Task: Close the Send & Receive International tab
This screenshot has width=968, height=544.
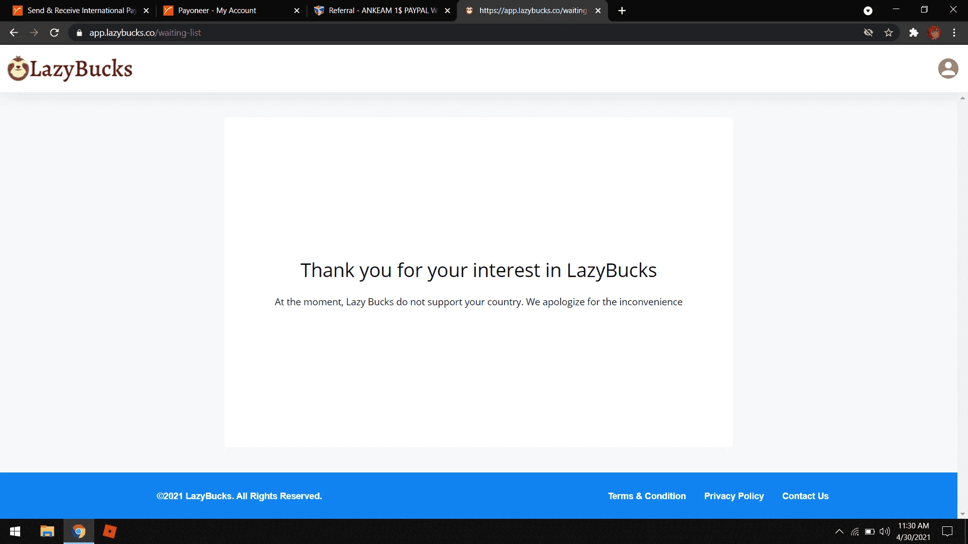Action: click(146, 11)
